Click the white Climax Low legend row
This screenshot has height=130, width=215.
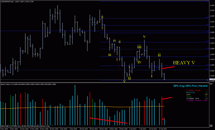pyautogui.click(x=197, y=98)
